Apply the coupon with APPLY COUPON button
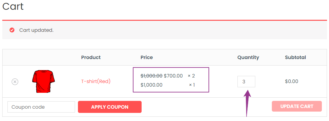329x121 pixels. 110,107
